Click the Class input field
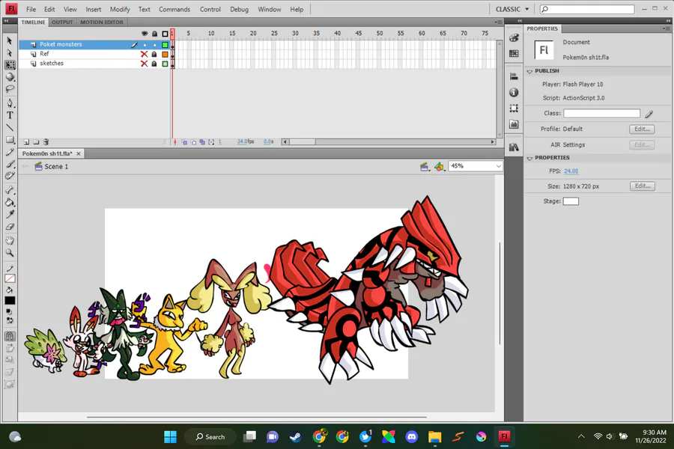 pyautogui.click(x=602, y=114)
